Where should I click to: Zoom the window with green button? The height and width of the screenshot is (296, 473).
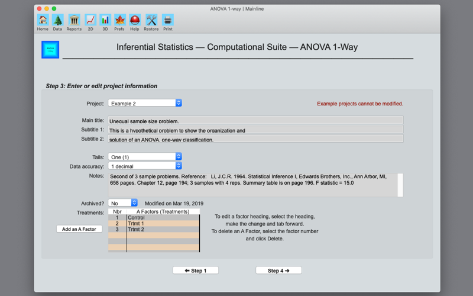click(54, 9)
